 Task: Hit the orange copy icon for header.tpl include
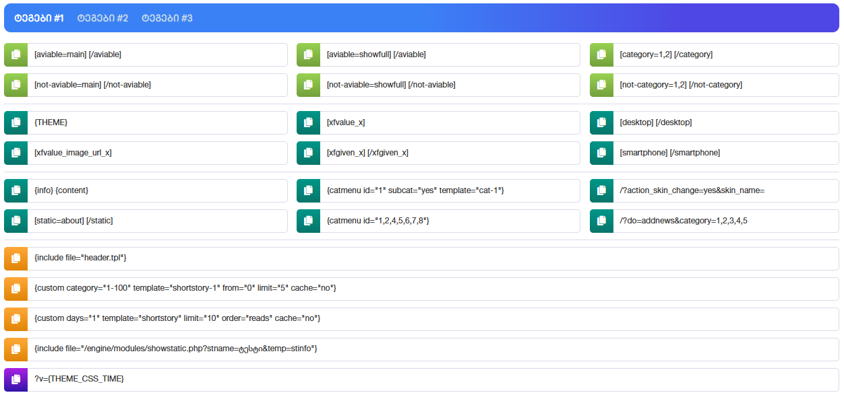pyautogui.click(x=16, y=258)
